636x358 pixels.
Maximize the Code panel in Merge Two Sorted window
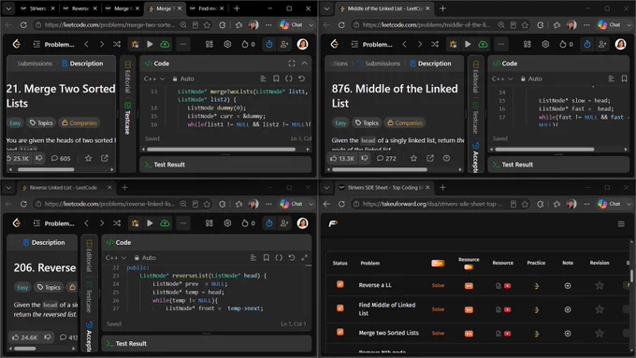(292, 64)
